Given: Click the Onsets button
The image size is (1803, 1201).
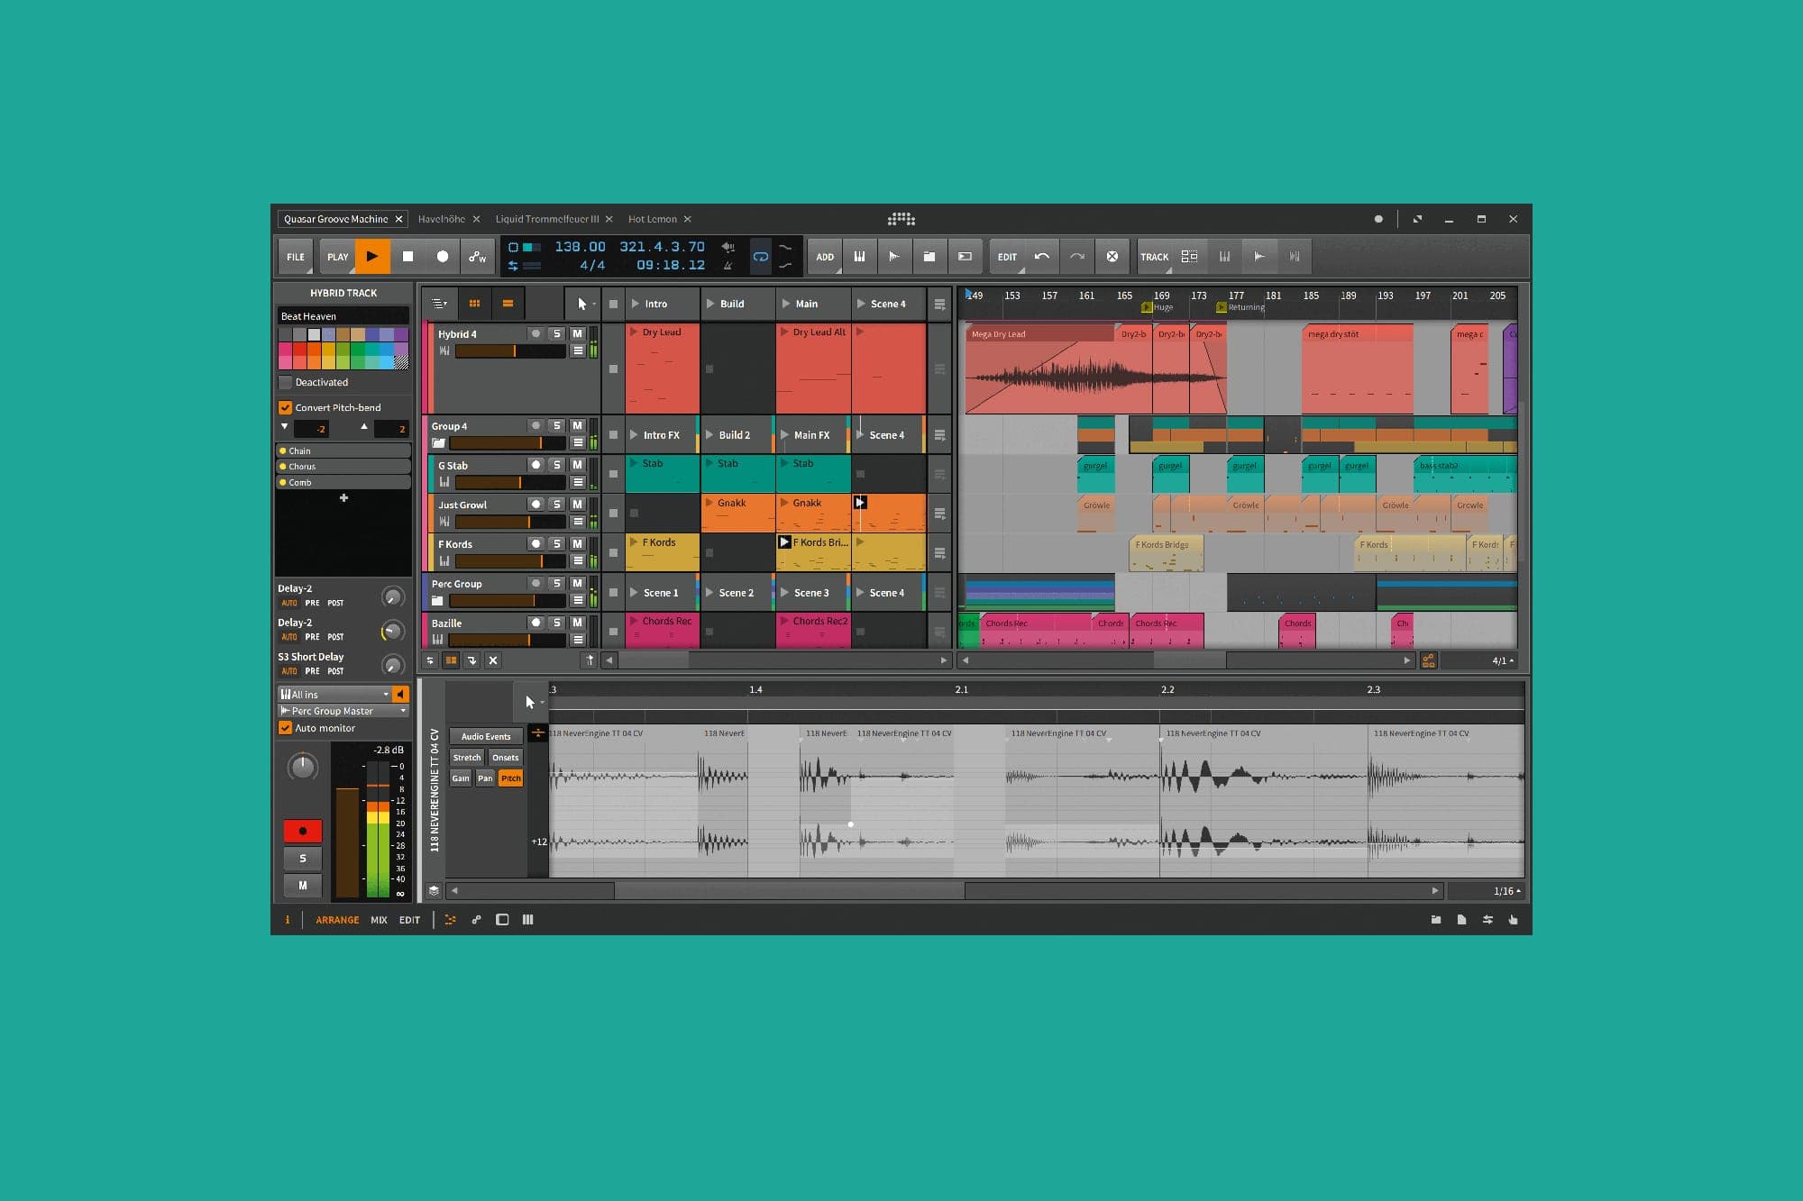Looking at the screenshot, I should point(505,758).
